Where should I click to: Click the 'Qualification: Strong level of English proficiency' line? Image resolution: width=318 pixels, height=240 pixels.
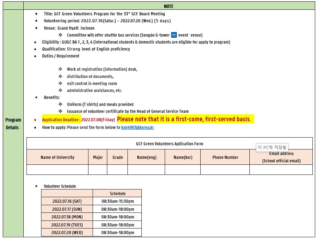86,49
